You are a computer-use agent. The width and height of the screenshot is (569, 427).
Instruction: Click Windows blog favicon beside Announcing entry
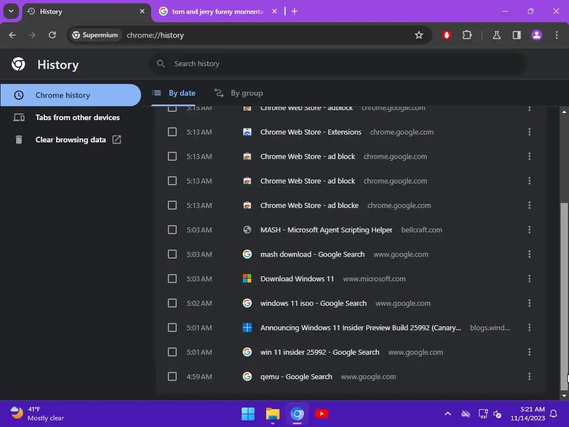pos(247,327)
